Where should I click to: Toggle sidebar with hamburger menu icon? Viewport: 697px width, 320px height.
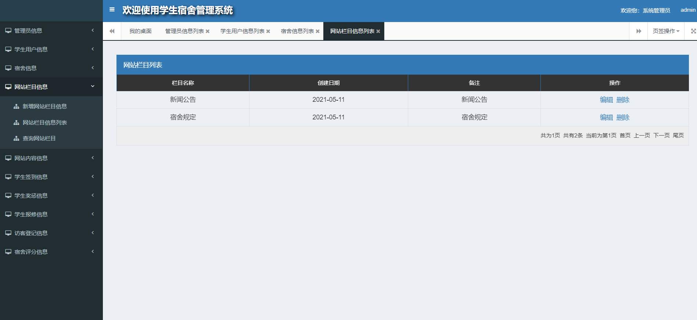pyautogui.click(x=112, y=10)
